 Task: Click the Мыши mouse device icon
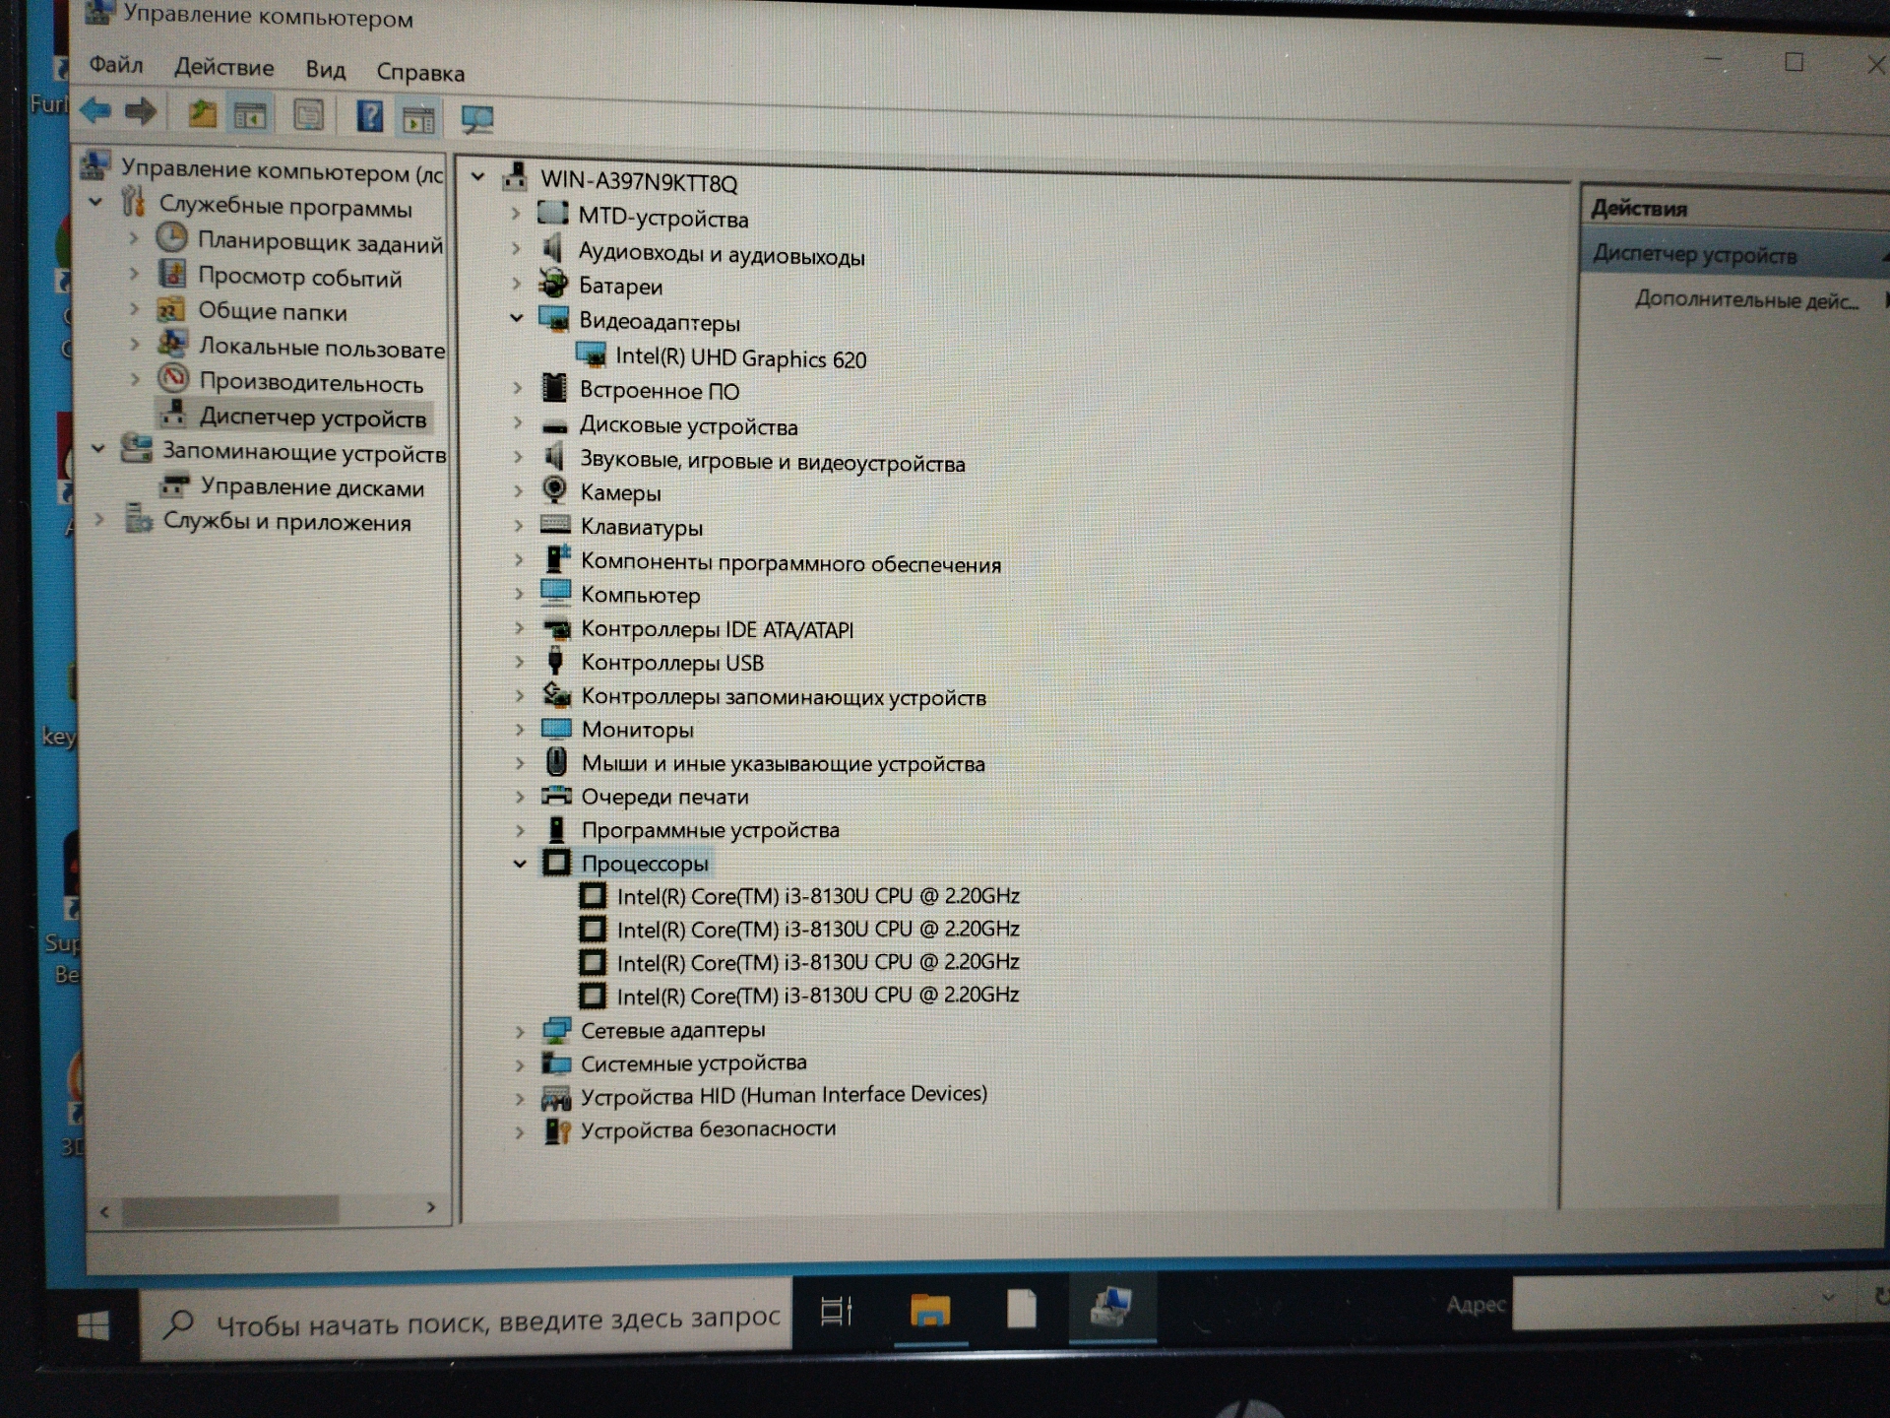(556, 761)
